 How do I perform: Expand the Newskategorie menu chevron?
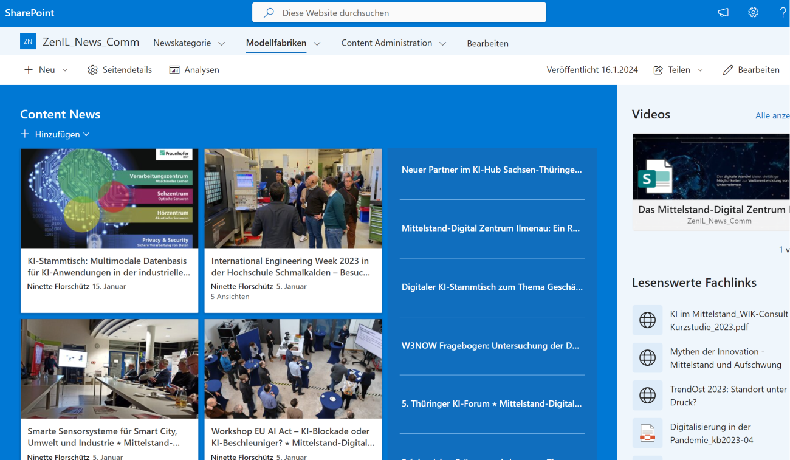(x=221, y=43)
